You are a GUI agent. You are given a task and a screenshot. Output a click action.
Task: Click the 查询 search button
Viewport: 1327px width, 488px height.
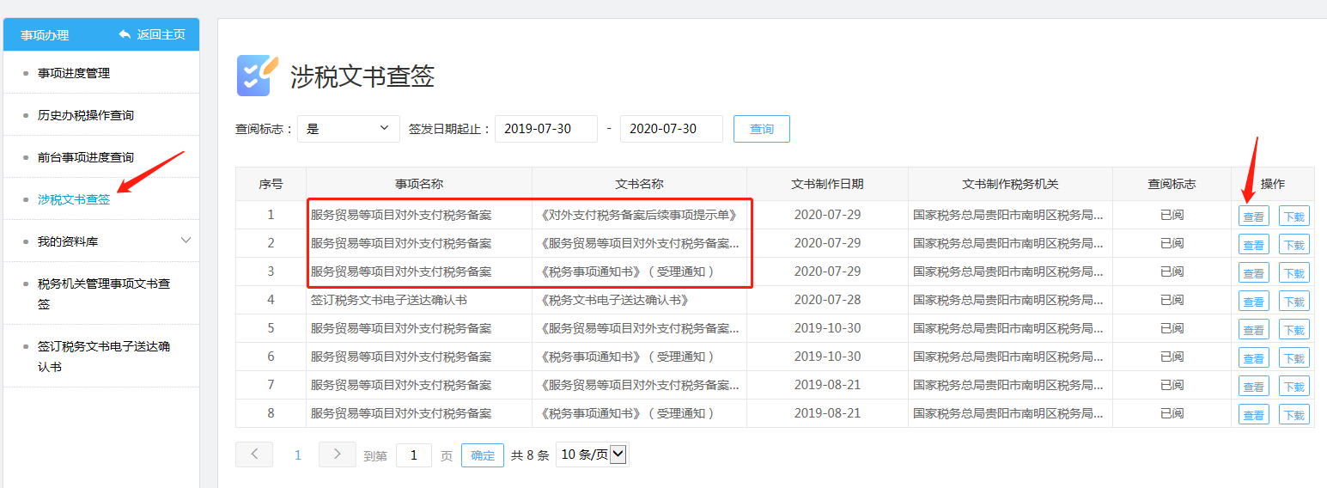pyautogui.click(x=761, y=129)
